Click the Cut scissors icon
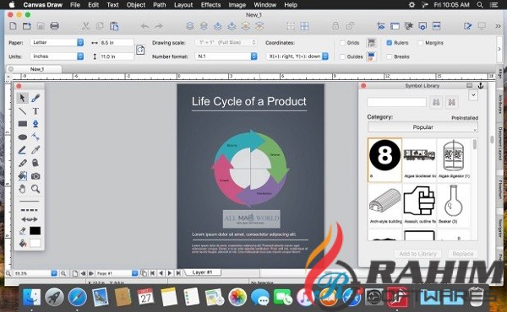This screenshot has height=312, width=507. [85, 26]
